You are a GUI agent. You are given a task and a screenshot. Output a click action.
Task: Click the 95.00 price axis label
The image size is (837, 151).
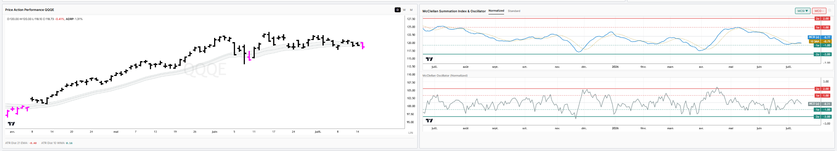410,122
